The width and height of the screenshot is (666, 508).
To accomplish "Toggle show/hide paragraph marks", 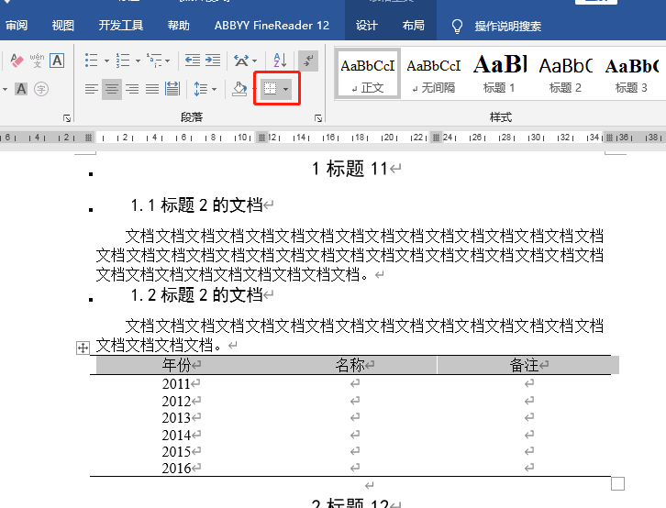I will pos(308,61).
